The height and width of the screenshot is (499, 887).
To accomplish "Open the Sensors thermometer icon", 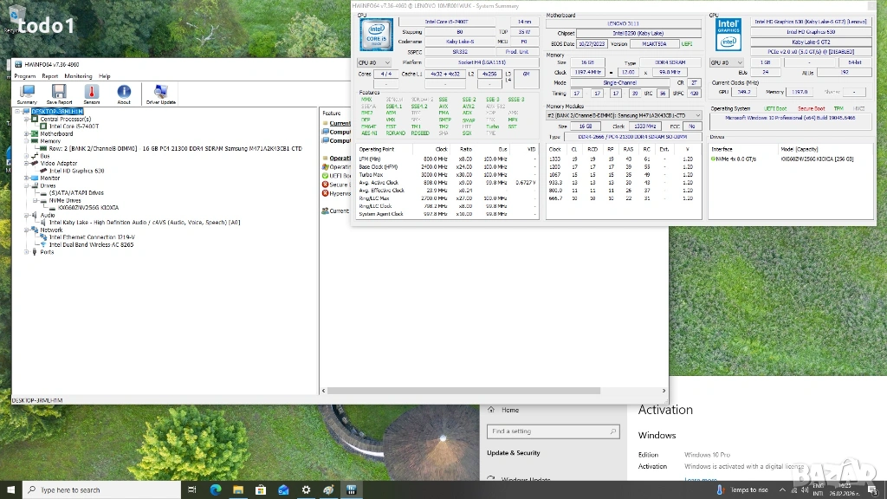I will (x=91, y=94).
